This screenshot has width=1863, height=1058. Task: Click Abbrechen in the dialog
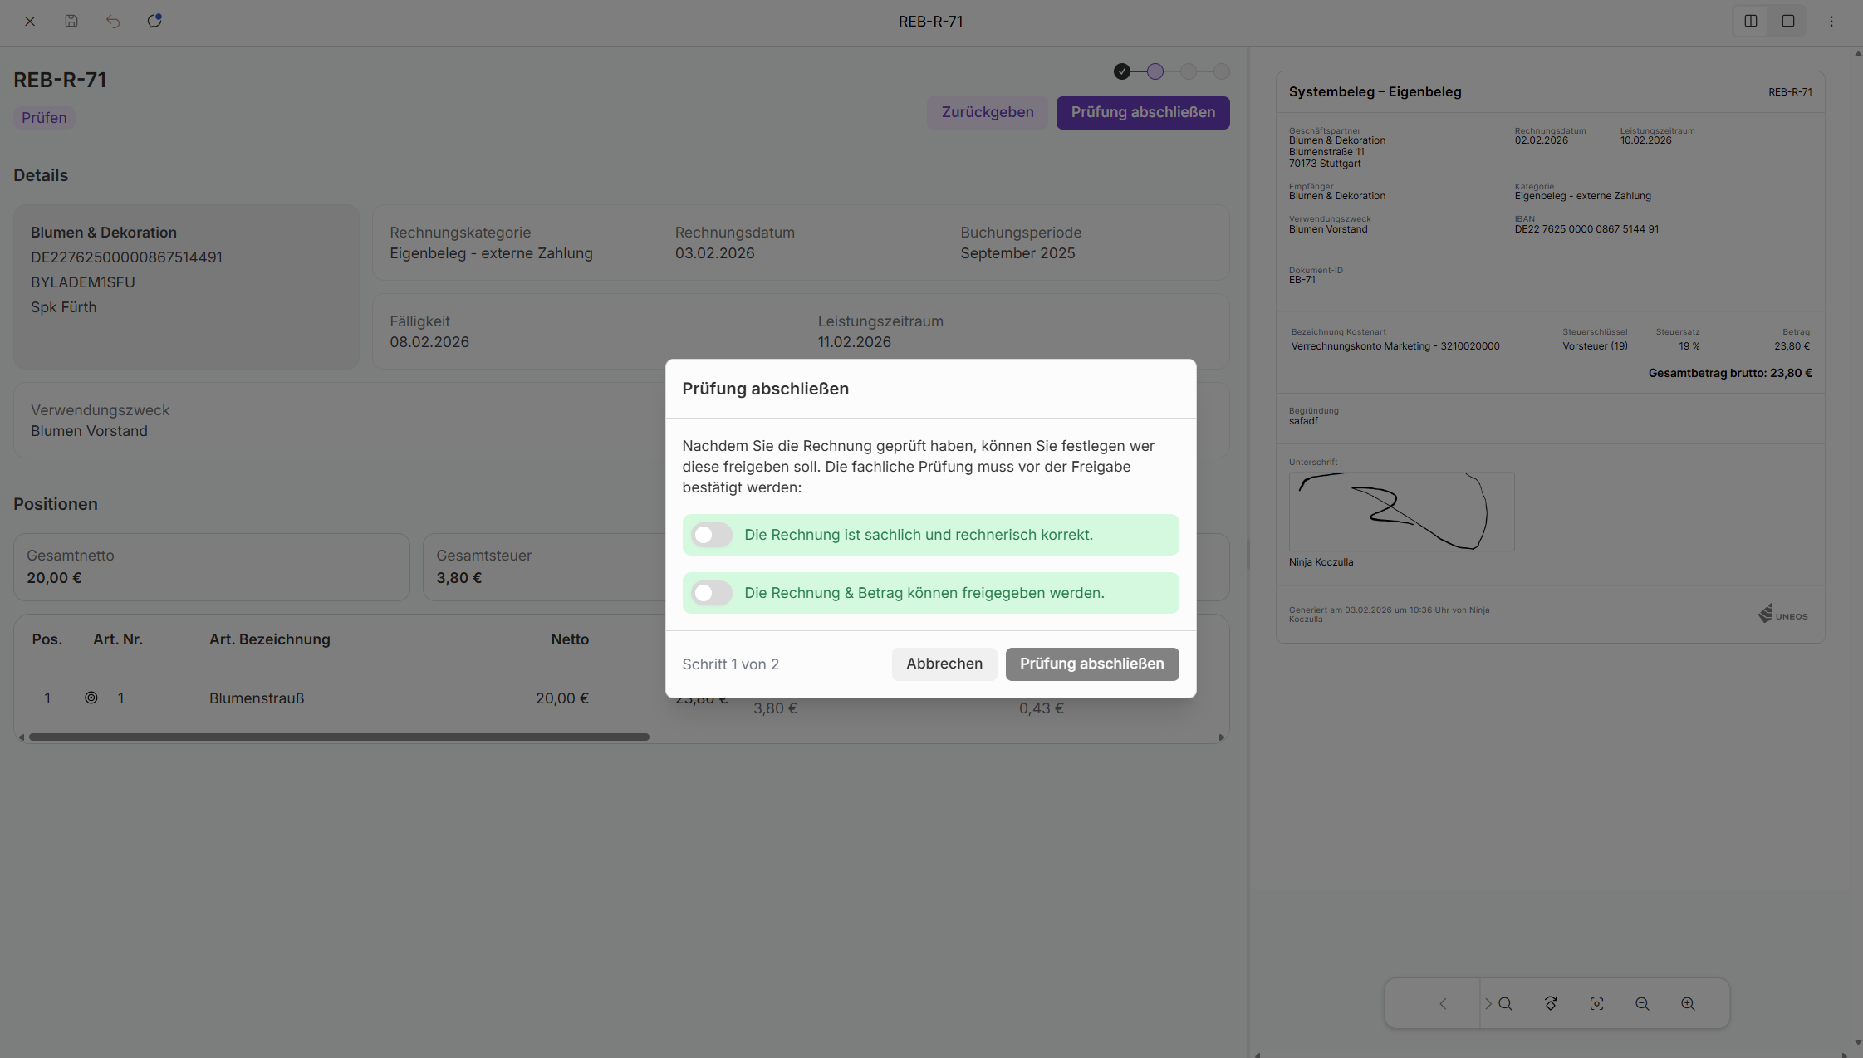(944, 664)
